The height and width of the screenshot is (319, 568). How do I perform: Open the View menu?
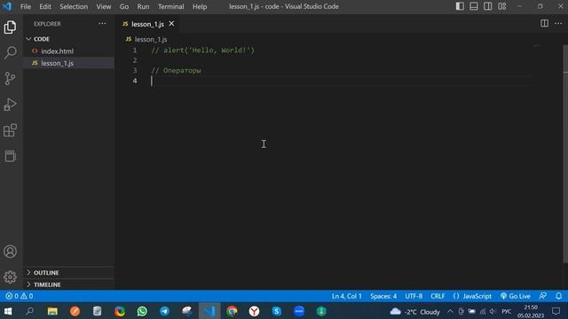click(104, 6)
